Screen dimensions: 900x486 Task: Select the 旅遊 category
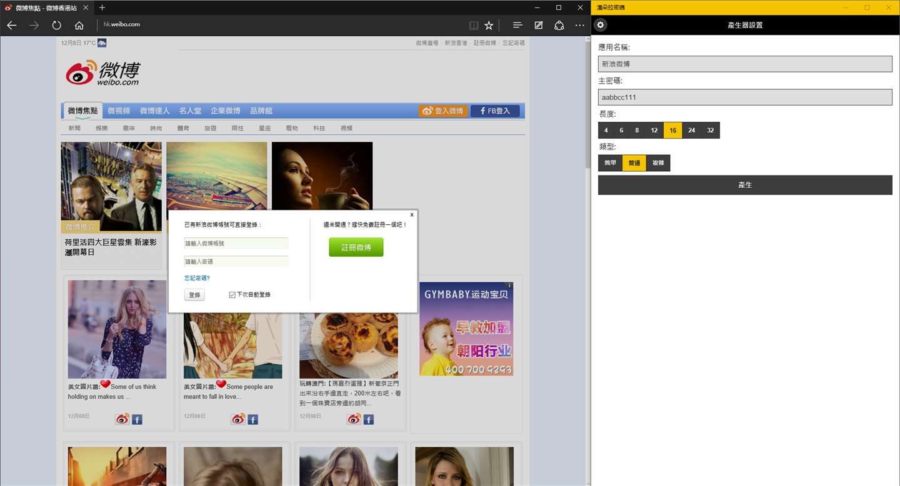tap(210, 128)
